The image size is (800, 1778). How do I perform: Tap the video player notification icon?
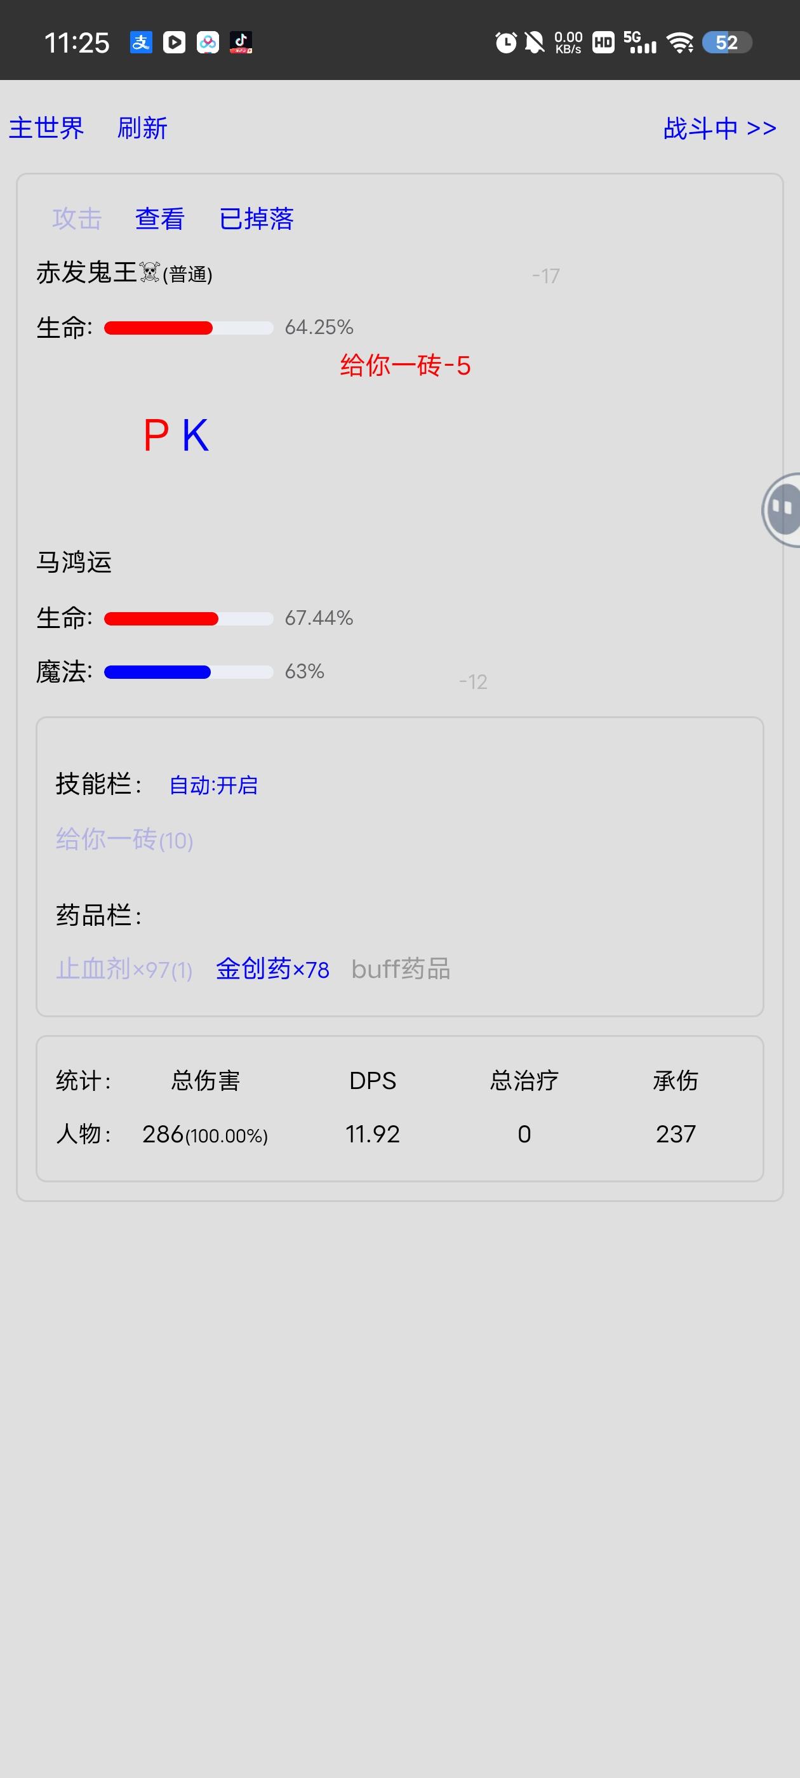[174, 43]
